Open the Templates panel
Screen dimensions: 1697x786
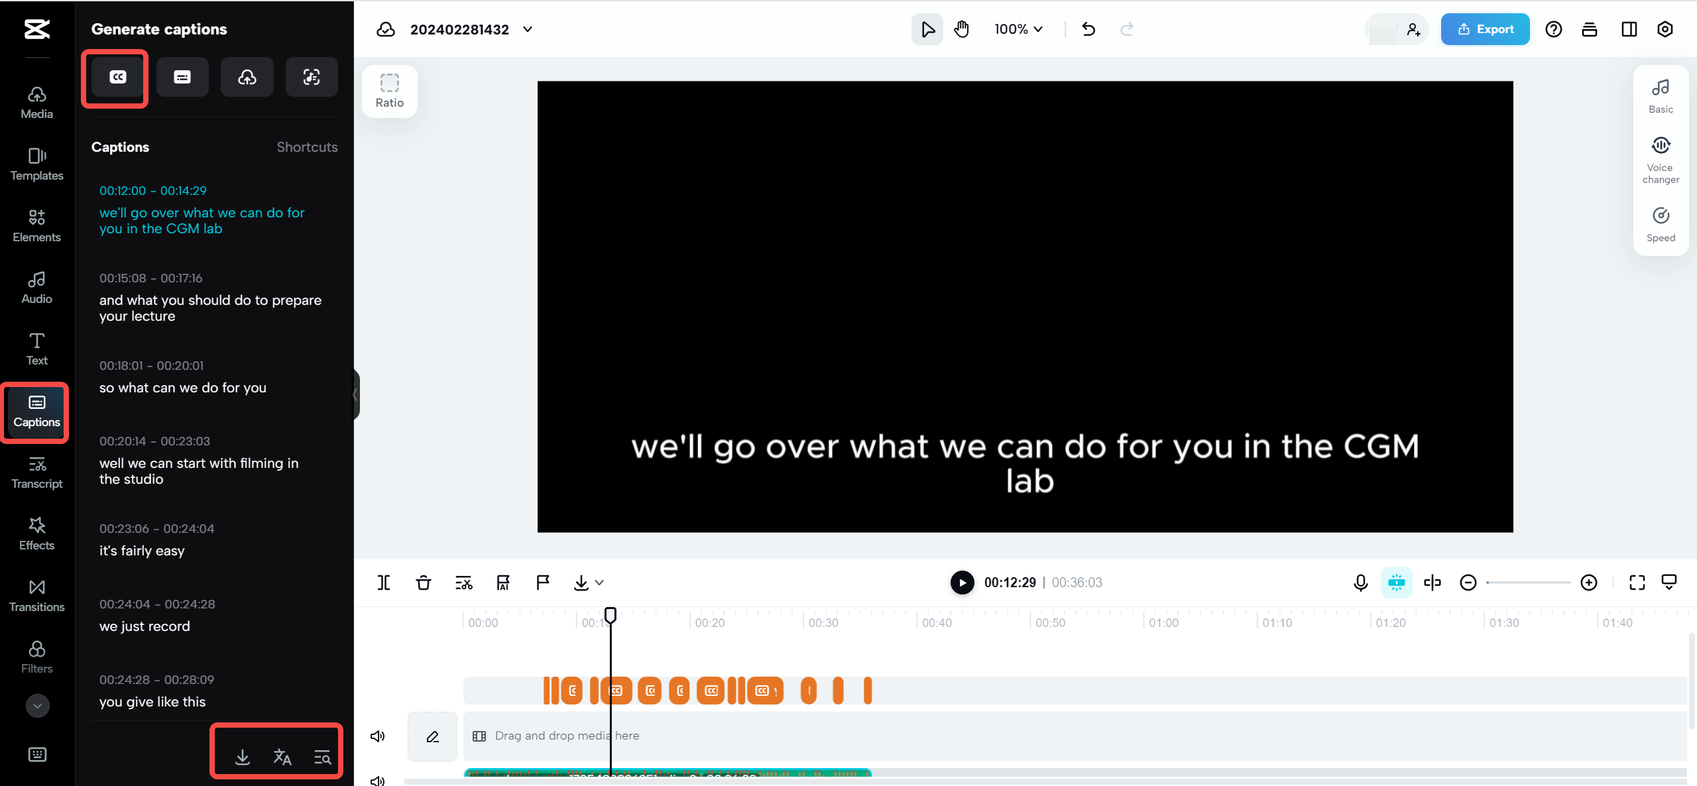tap(36, 164)
